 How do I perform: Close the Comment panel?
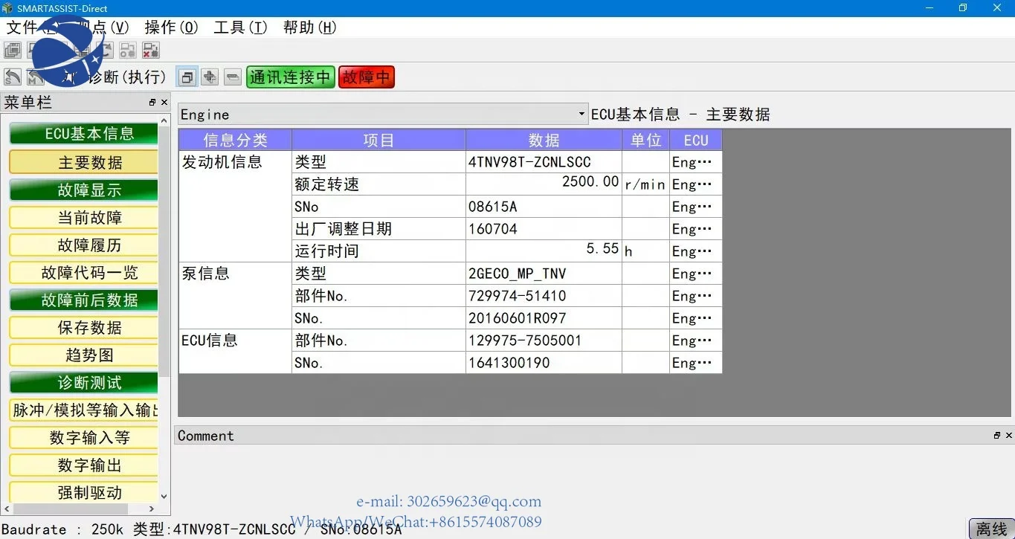pos(1008,436)
